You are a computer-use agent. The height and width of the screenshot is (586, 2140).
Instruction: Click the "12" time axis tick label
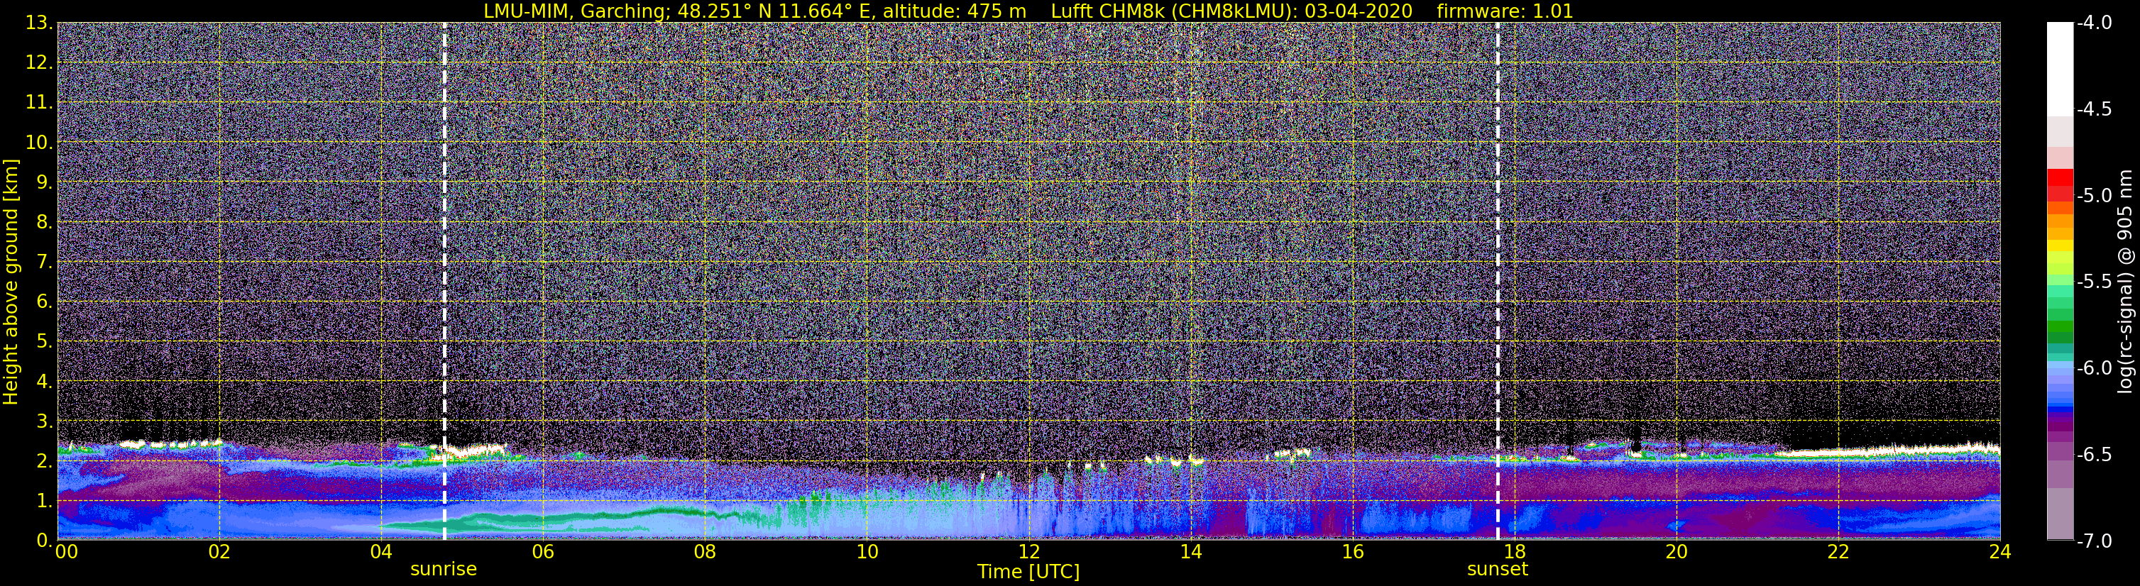pos(1028,552)
